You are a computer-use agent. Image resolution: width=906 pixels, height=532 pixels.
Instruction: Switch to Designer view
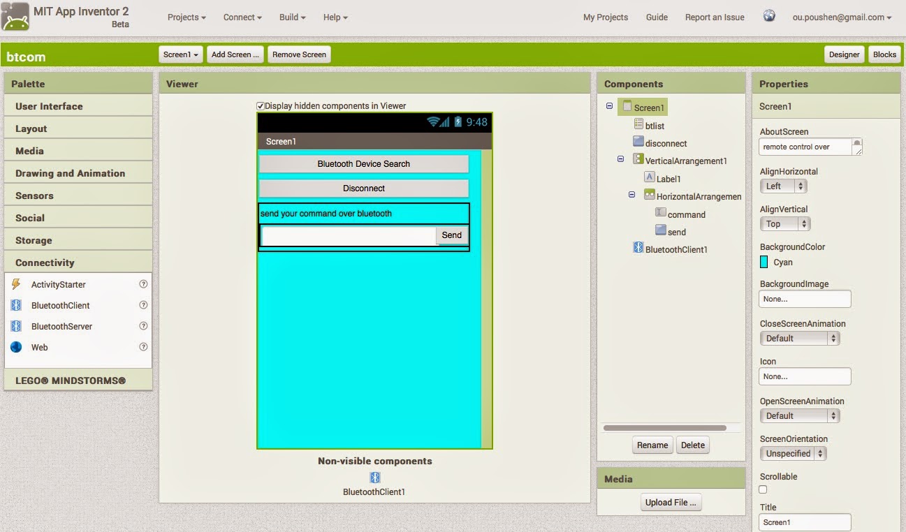coord(845,54)
